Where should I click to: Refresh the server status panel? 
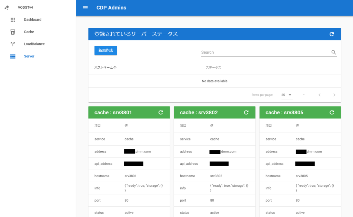click(332, 34)
